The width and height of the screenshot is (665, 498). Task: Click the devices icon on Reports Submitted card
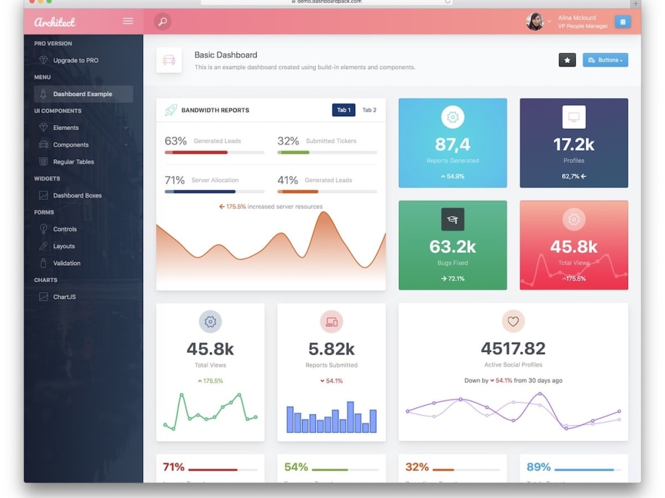point(332,322)
